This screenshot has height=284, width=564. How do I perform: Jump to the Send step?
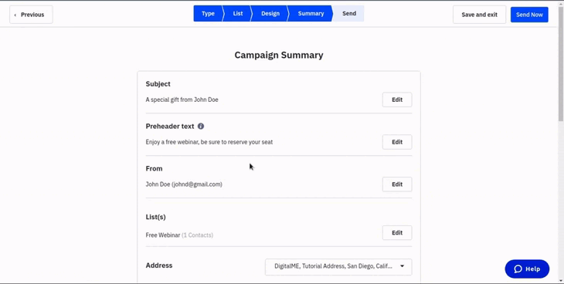349,14
